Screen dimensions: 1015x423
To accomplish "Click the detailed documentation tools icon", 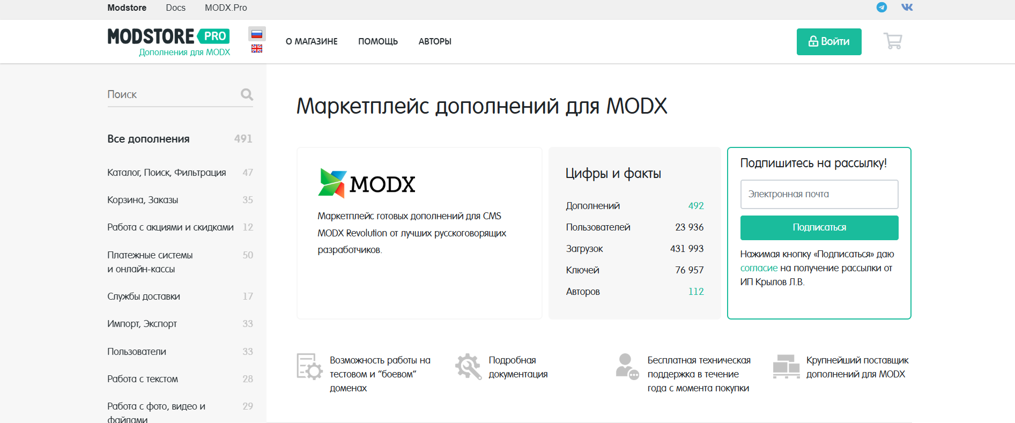I will click(468, 367).
